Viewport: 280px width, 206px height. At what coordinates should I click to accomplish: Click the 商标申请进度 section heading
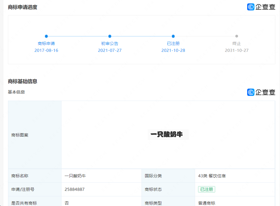click(23, 7)
